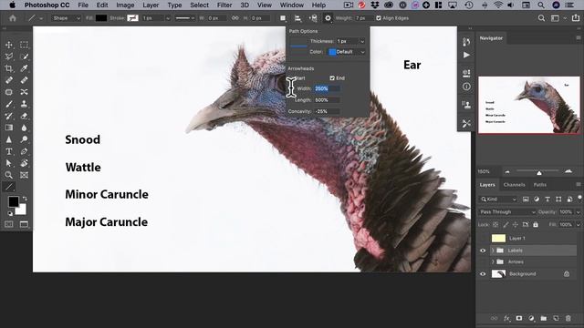Select the Pen tool

[x=25, y=151]
